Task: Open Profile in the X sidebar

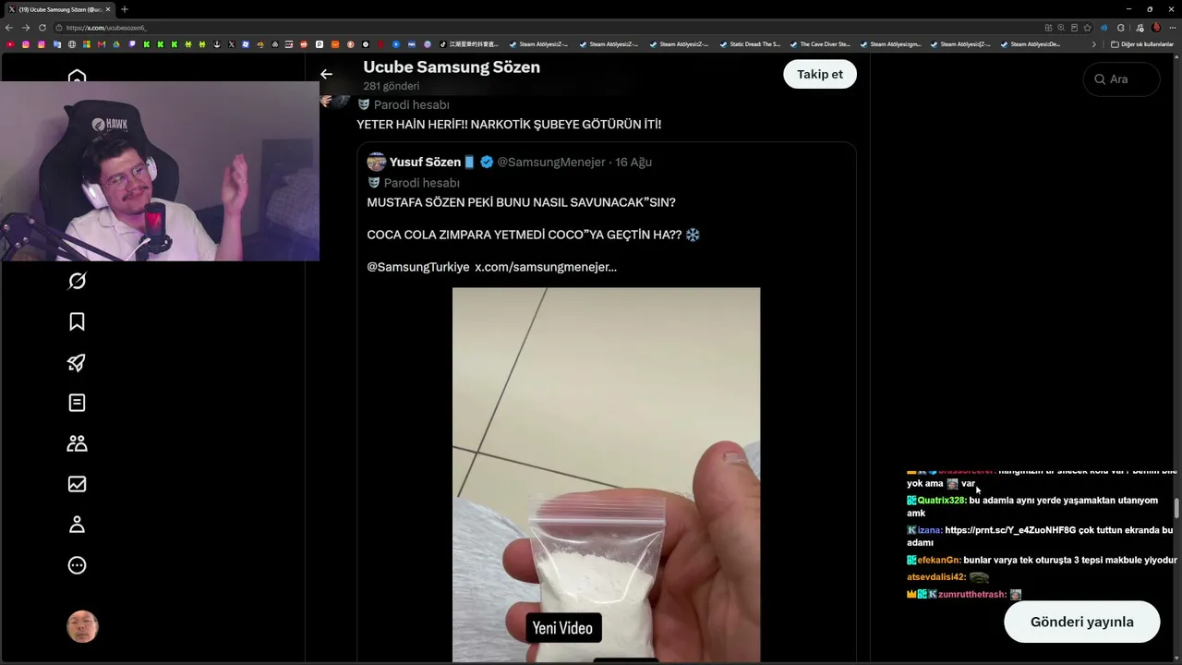Action: [77, 525]
